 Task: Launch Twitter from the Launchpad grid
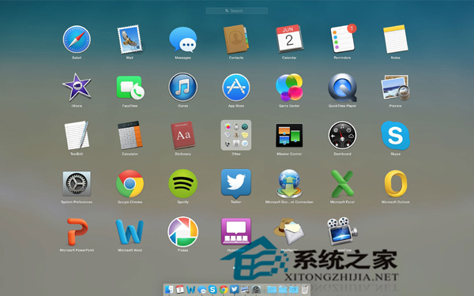coord(236,184)
